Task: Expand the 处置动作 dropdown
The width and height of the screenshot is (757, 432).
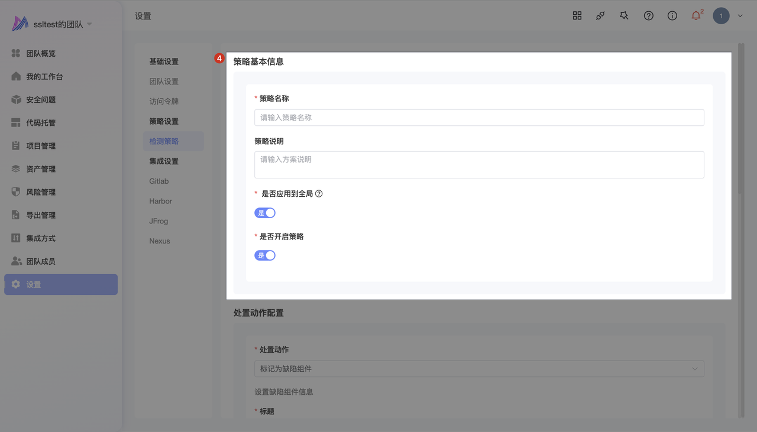Action: tap(479, 369)
